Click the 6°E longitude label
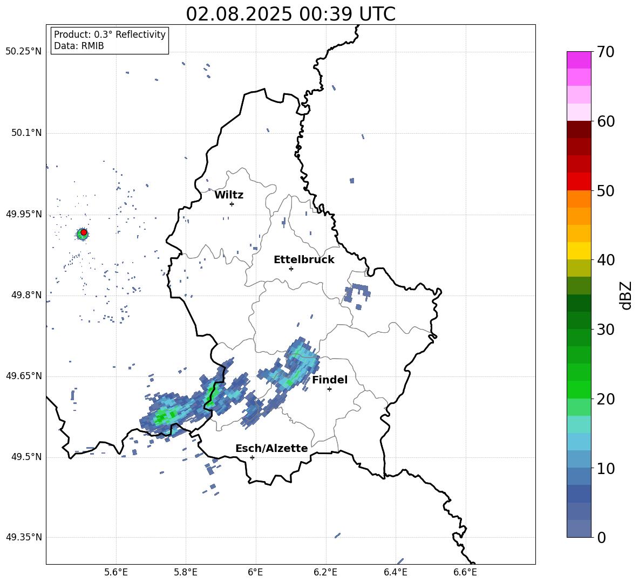 tap(255, 572)
